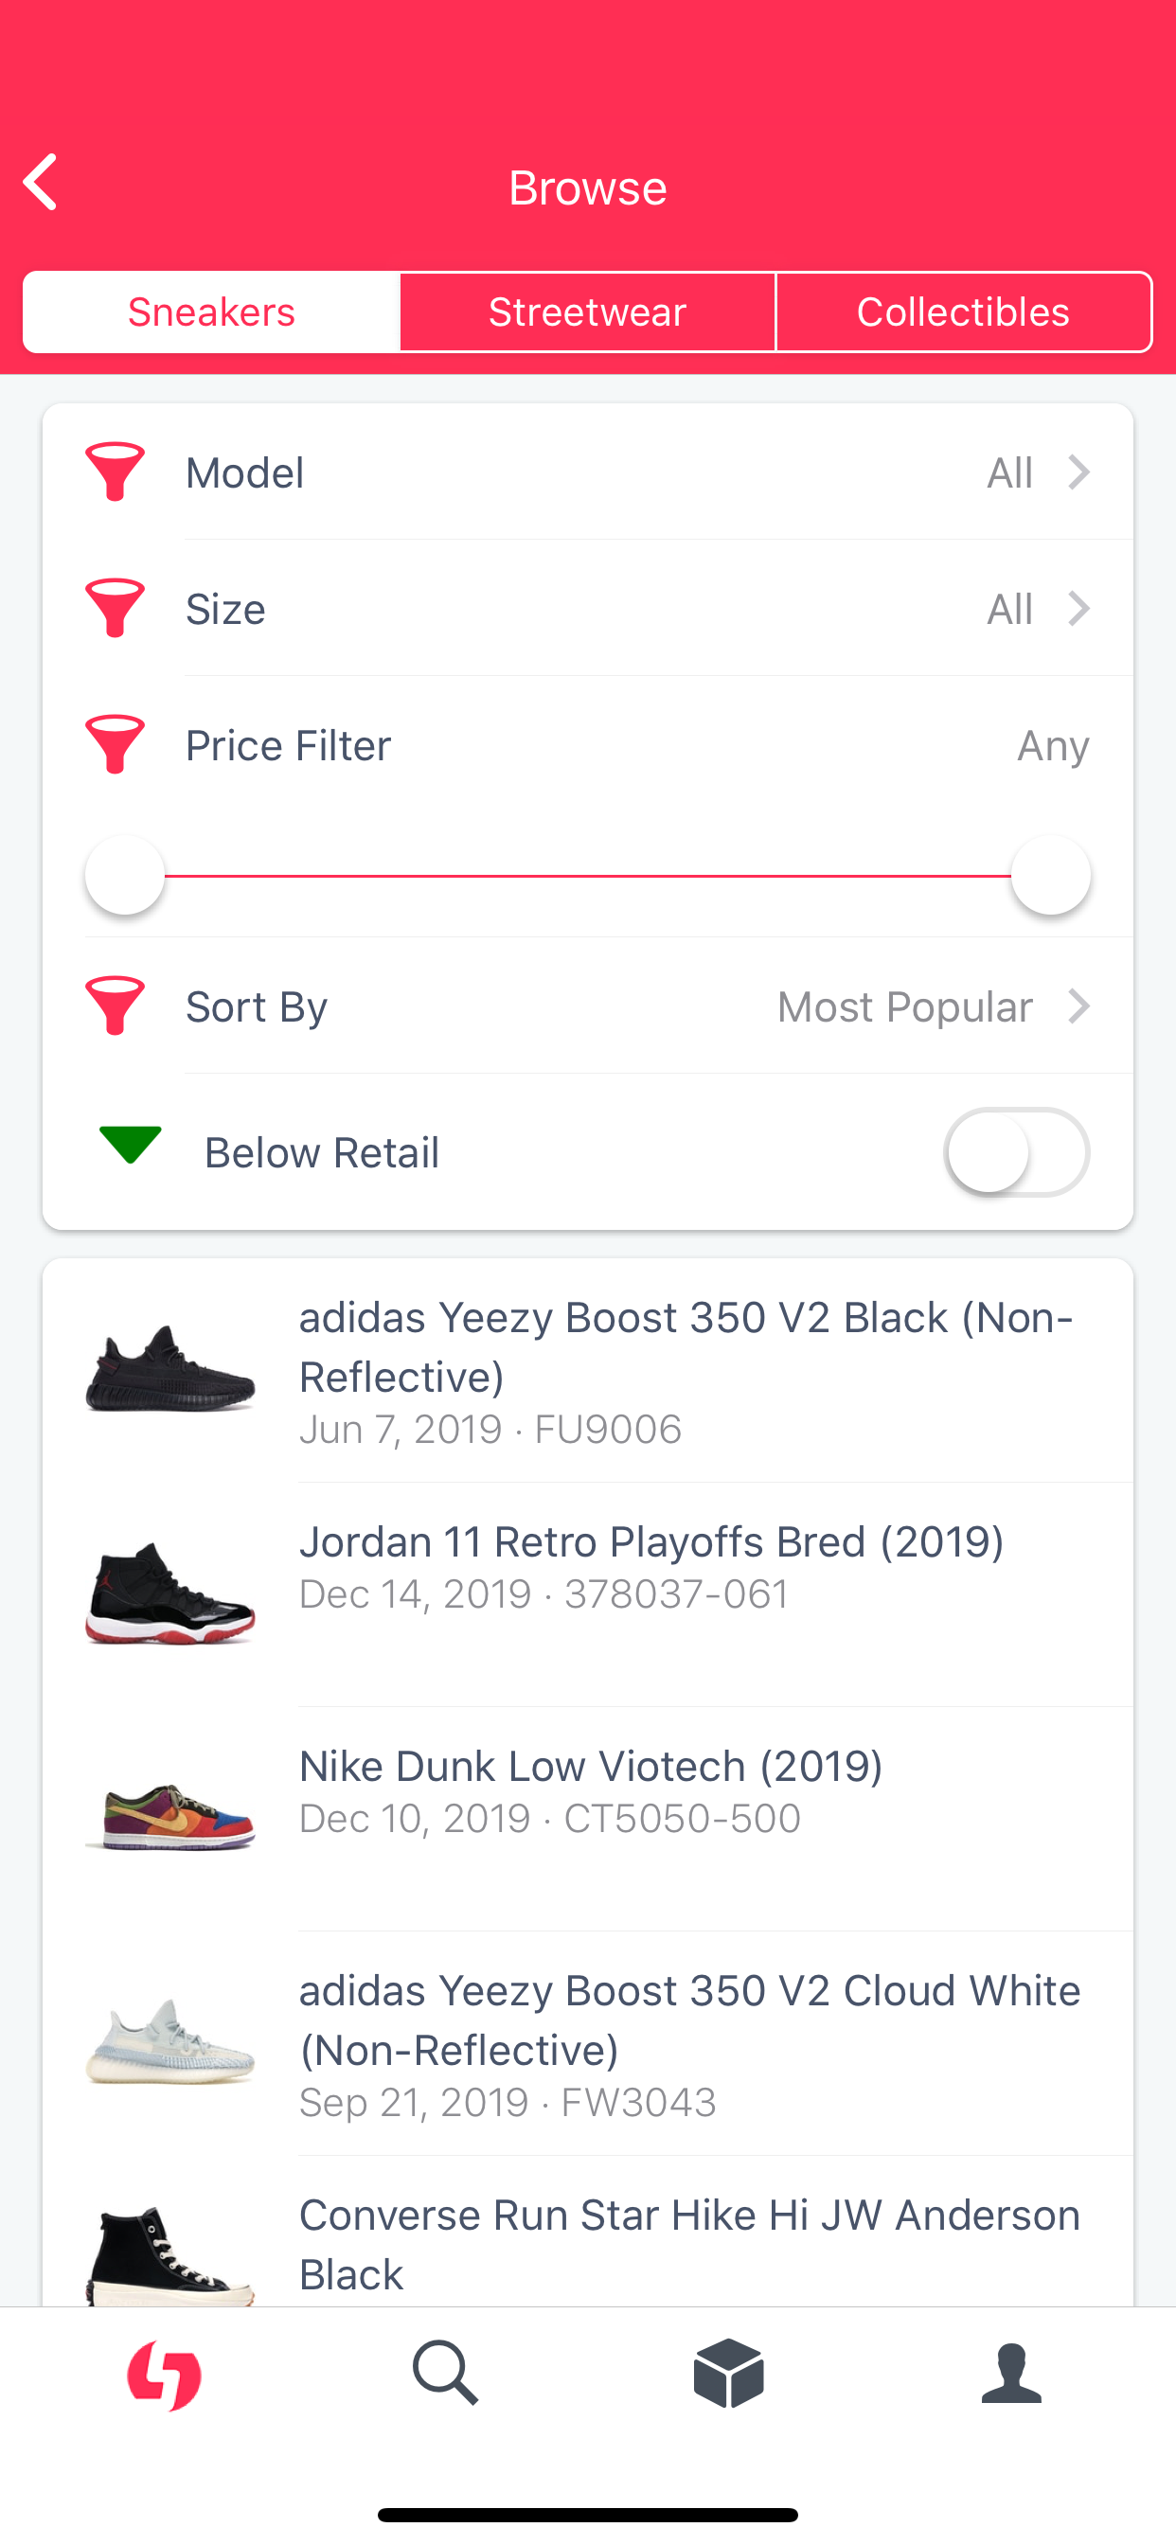Tap the Model filter funnel icon
This screenshot has height=2545, width=1176.
tap(116, 472)
